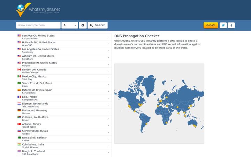Click the Mexico flag for Mexico City
This screenshot has width=251, height=157.
coord(19,76)
